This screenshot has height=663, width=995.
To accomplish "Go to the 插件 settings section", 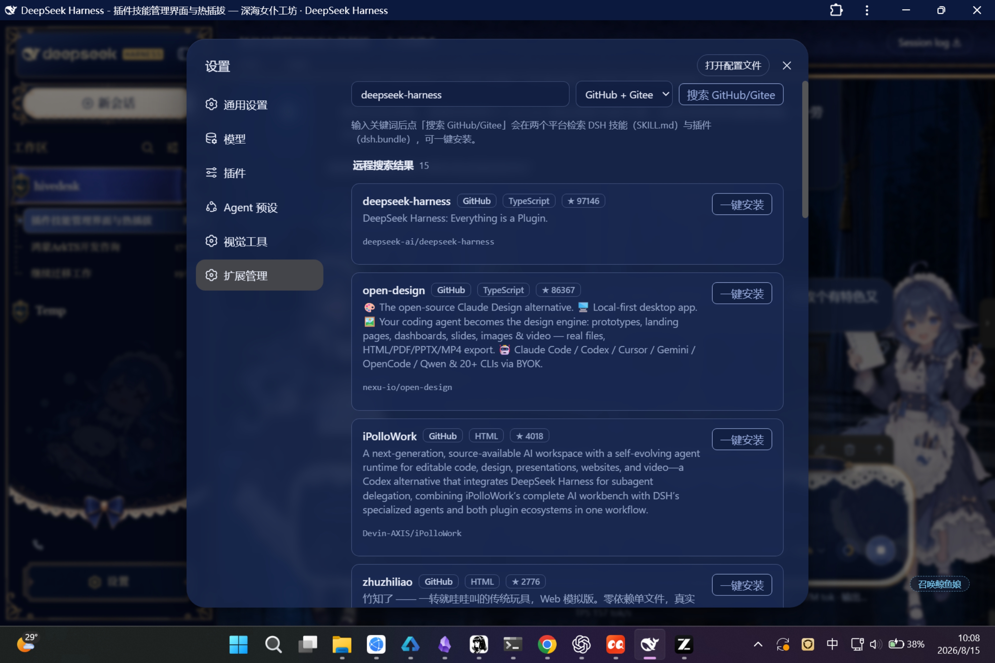I will point(259,173).
